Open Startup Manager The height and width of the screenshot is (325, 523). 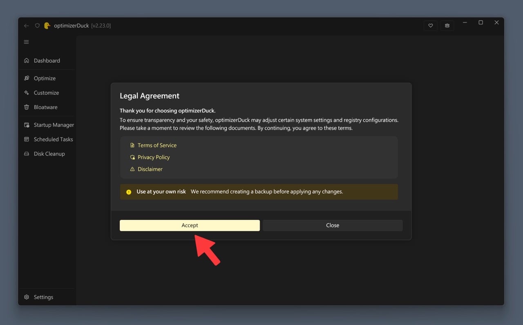click(47, 125)
